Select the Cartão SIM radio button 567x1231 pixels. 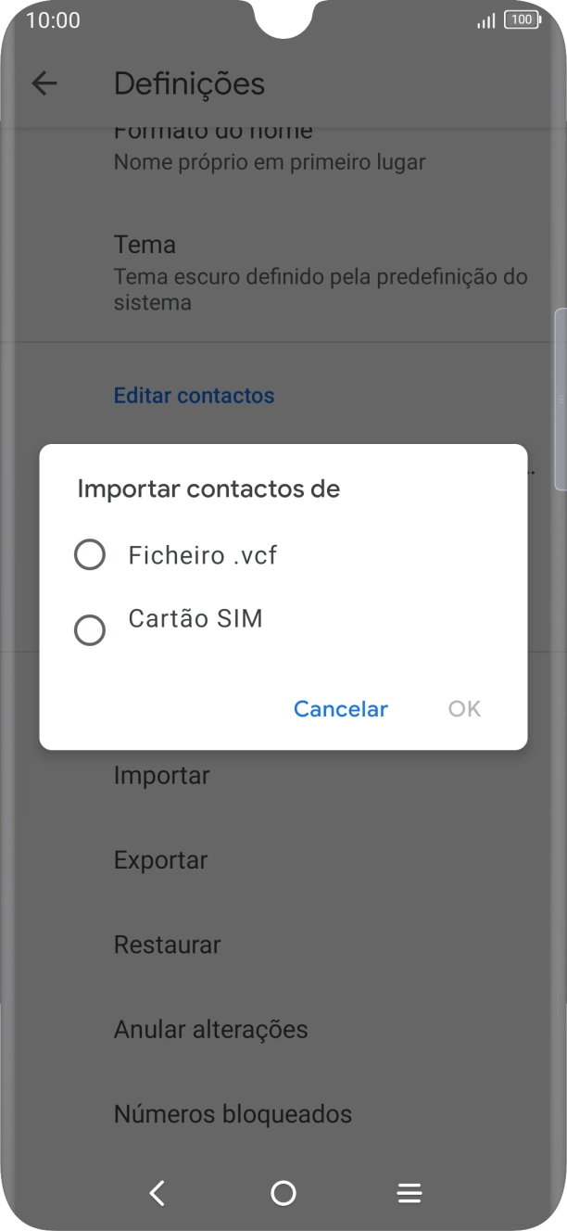point(90,629)
